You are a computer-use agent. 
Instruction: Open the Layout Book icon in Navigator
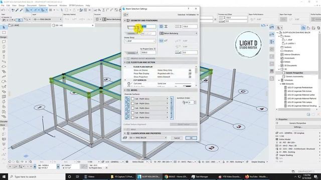(x=313, y=28)
